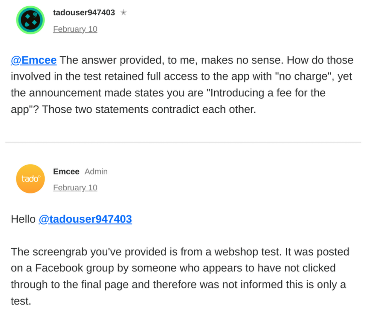This screenshot has height=312, width=365.
Task: Open the February 10 timestamp on tadouser947403's post
Action: click(x=75, y=29)
